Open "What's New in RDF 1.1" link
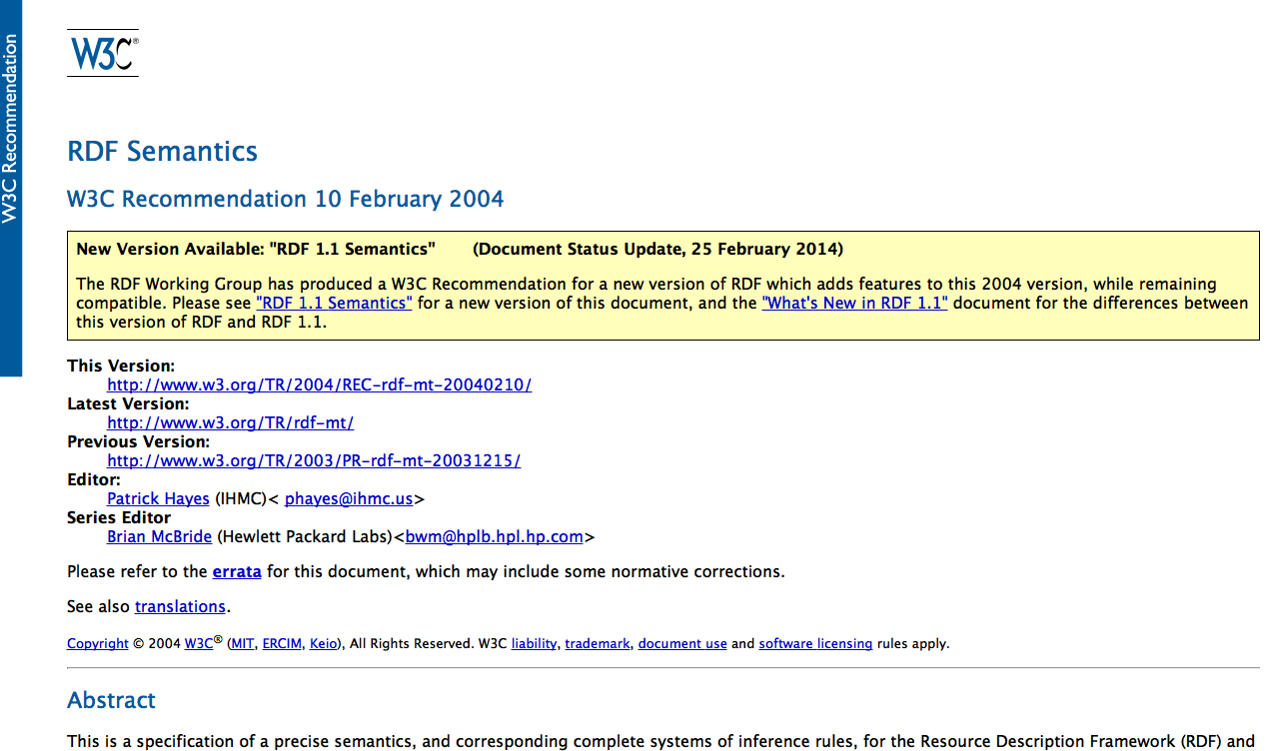This screenshot has width=1276, height=751. click(x=854, y=303)
